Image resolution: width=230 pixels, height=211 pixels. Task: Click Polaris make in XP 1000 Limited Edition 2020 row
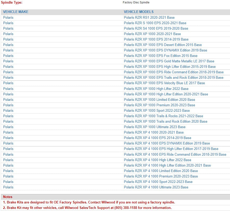(x=8, y=100)
